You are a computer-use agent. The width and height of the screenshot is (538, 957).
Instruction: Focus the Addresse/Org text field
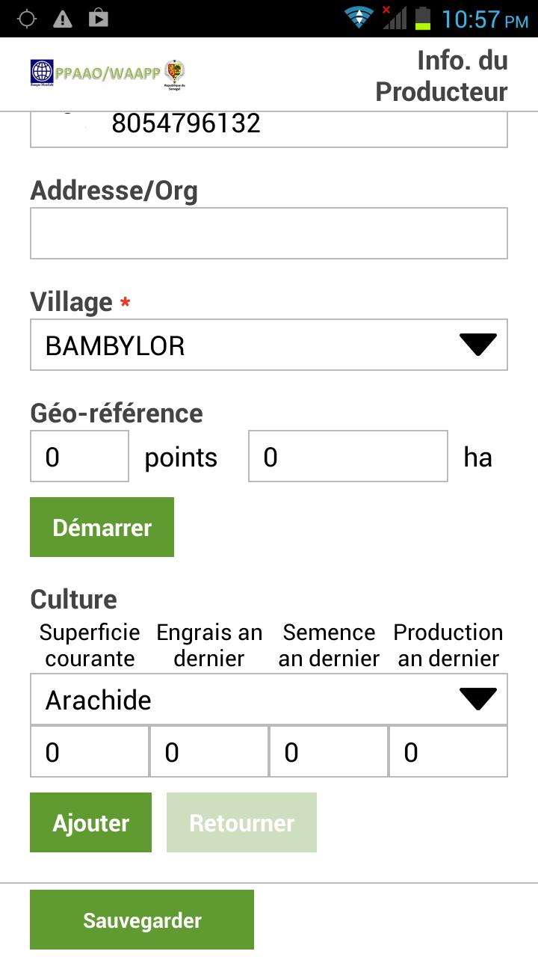[x=269, y=233]
